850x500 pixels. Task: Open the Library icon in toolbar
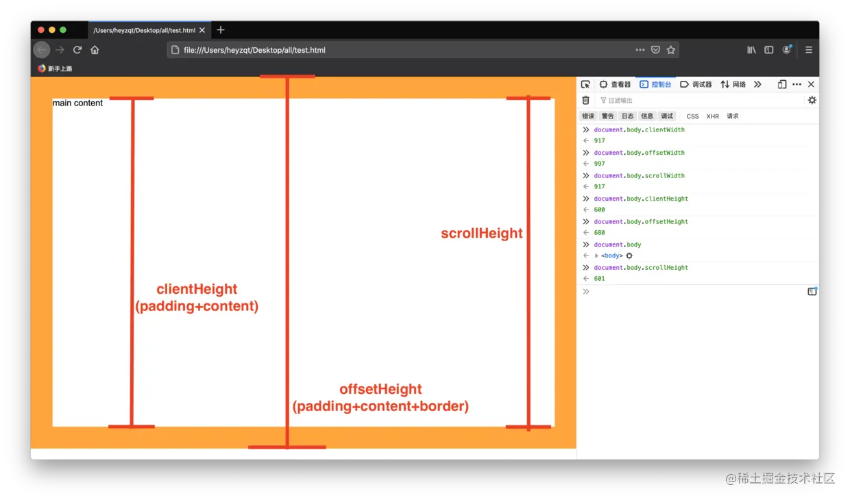[751, 50]
